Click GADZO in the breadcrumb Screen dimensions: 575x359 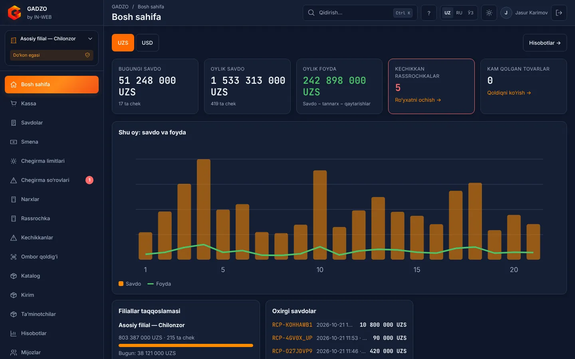pos(120,7)
